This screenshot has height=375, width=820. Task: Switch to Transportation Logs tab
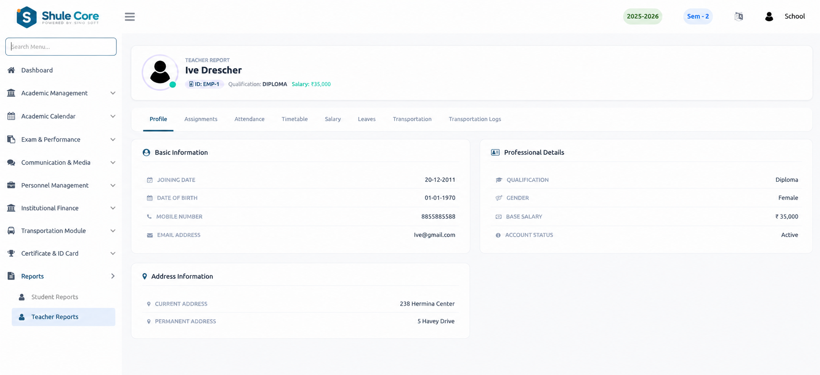click(x=475, y=119)
